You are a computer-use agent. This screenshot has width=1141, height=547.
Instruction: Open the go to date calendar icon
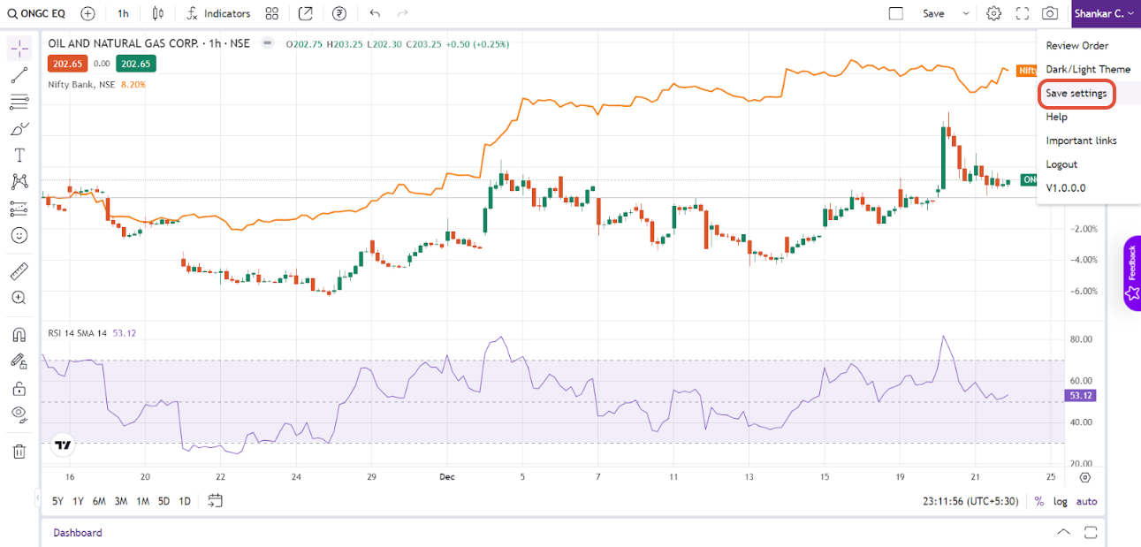[215, 501]
